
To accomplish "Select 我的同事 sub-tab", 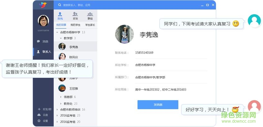I will point(61,25).
